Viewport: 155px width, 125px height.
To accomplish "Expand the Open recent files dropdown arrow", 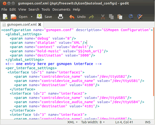I will click(32, 17).
